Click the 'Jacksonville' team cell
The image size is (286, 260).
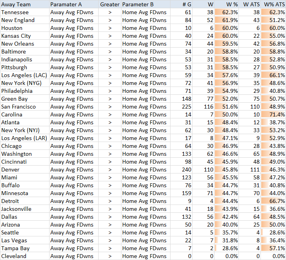(25, 209)
